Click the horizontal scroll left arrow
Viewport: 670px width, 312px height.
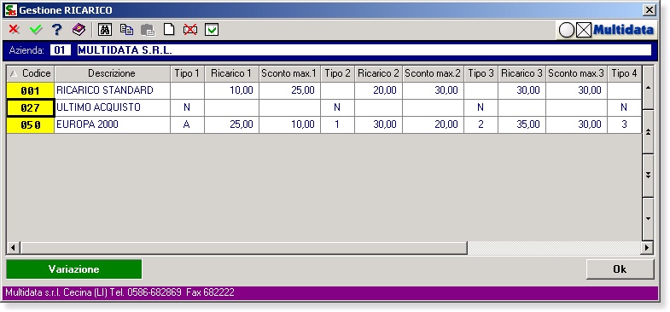tap(13, 247)
